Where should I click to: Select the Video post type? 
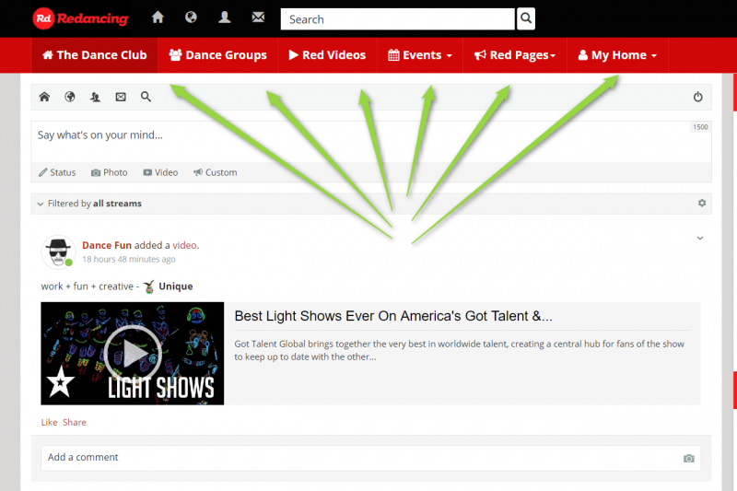click(160, 172)
